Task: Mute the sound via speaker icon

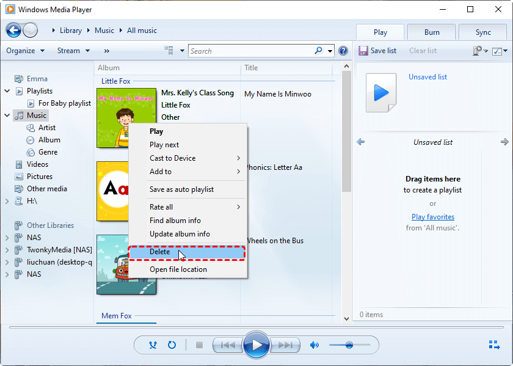Action: [x=315, y=345]
